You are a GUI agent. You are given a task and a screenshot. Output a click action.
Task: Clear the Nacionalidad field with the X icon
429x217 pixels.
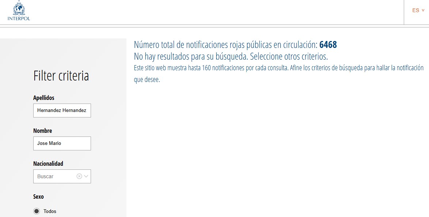79,176
